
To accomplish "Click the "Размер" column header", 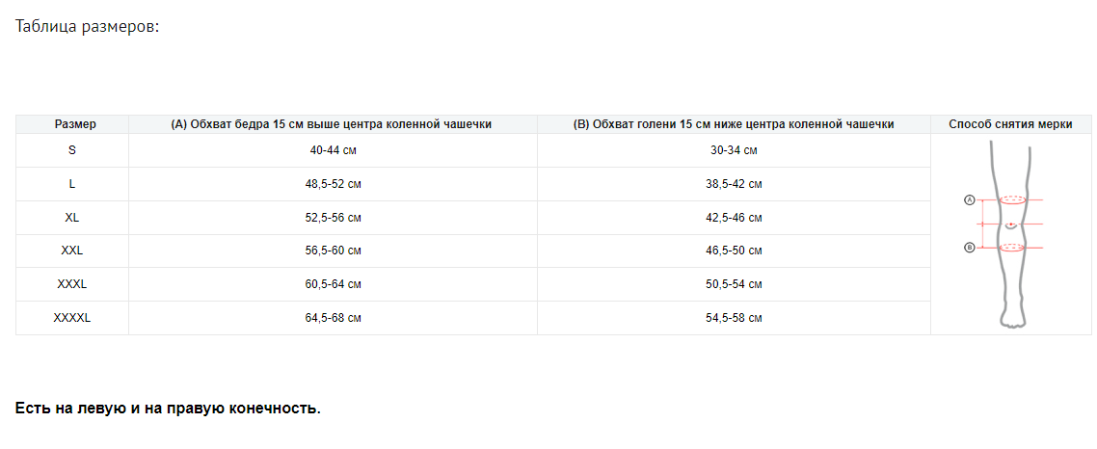I will point(72,124).
